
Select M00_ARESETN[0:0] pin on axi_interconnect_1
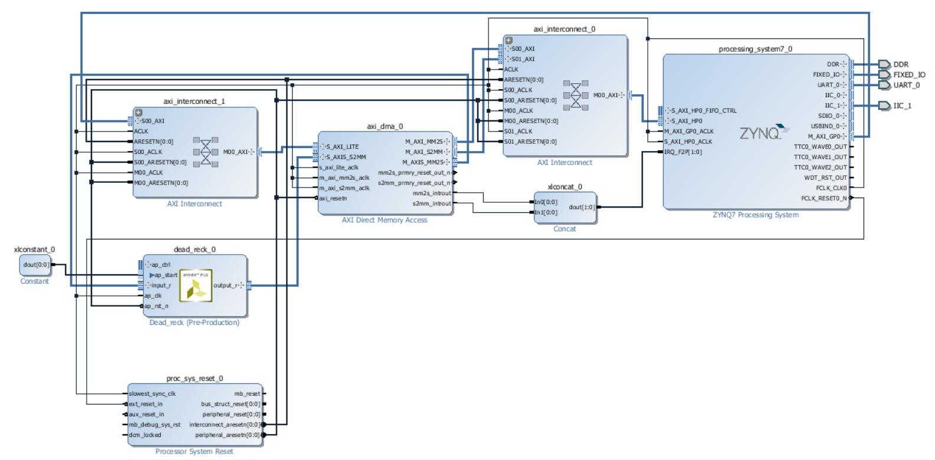160,183
